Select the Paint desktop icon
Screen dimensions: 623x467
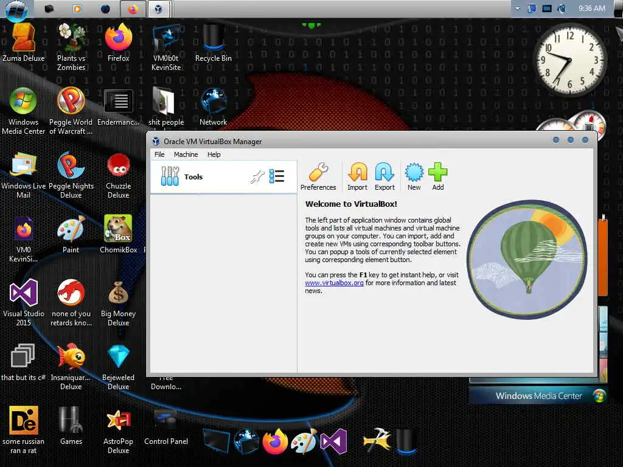(x=71, y=234)
